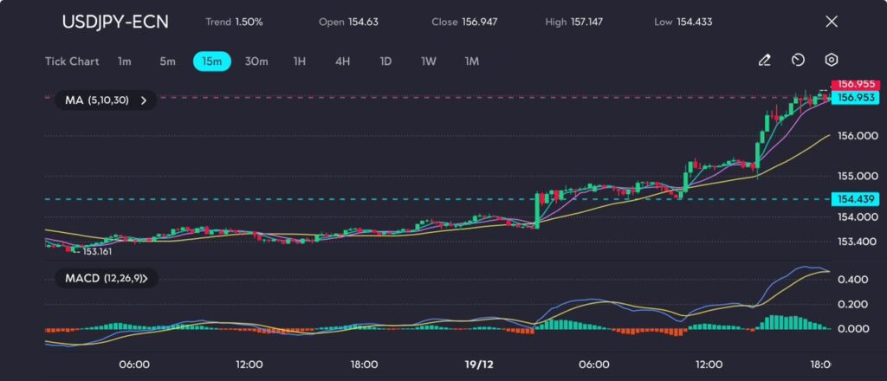887x381 pixels.
Task: Choose the 1H timeframe
Action: (x=300, y=61)
